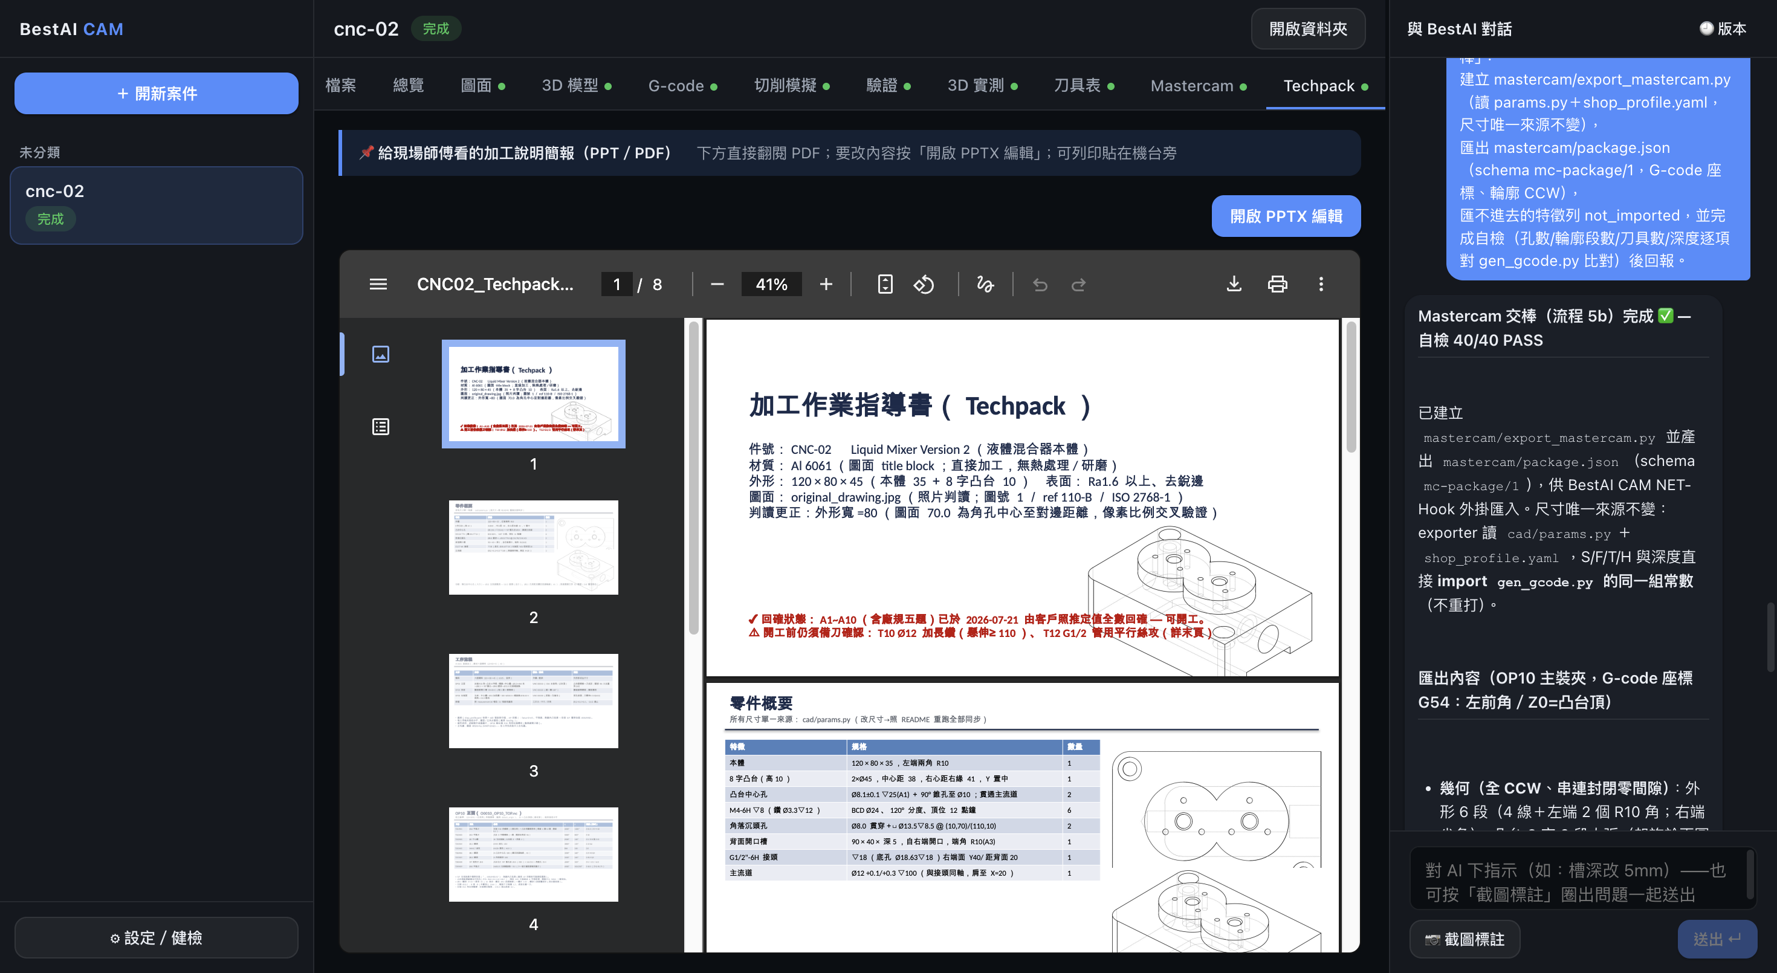Click the 41% zoom level field
The width and height of the screenshot is (1777, 973).
click(771, 284)
